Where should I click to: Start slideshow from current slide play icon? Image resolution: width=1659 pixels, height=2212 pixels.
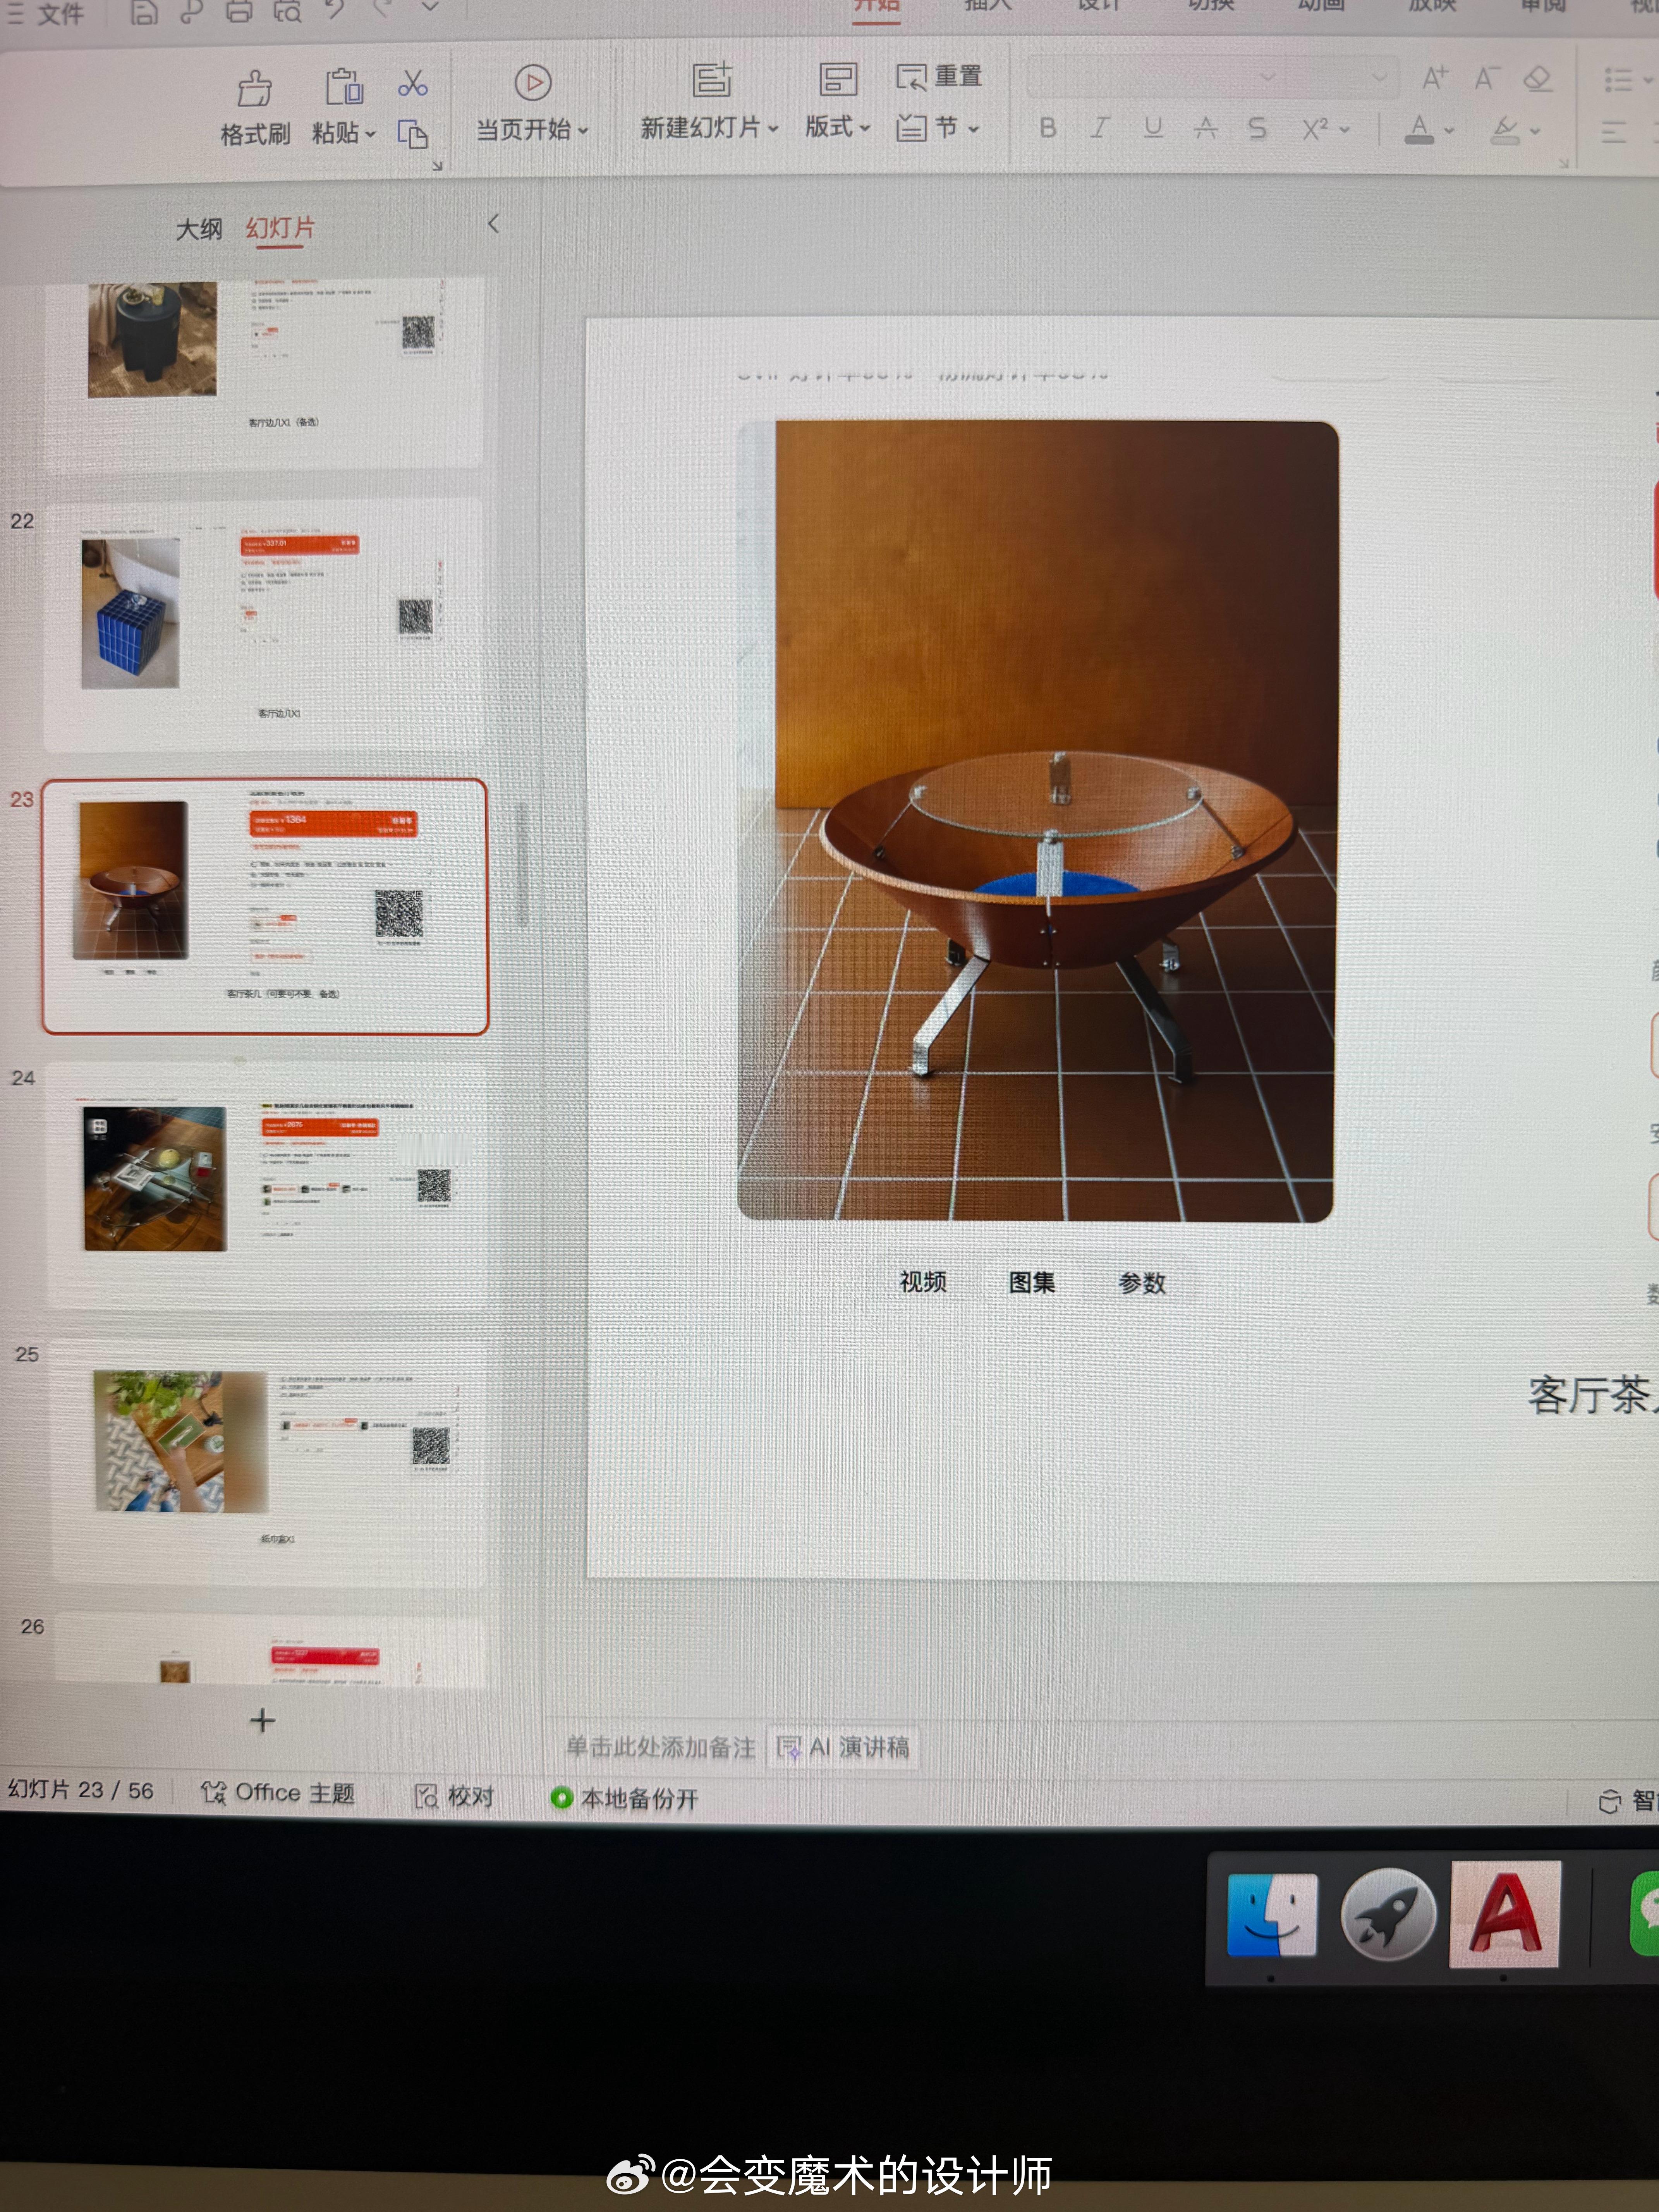point(532,82)
